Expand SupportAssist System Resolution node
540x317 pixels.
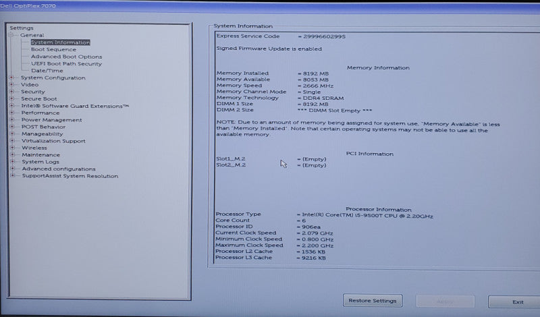pyautogui.click(x=13, y=175)
